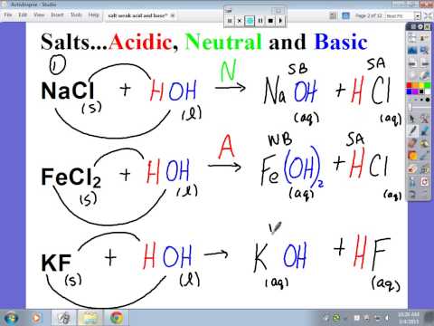Open the File Explorer folder on taskbar
This screenshot has width=434, height=326.
point(90,318)
